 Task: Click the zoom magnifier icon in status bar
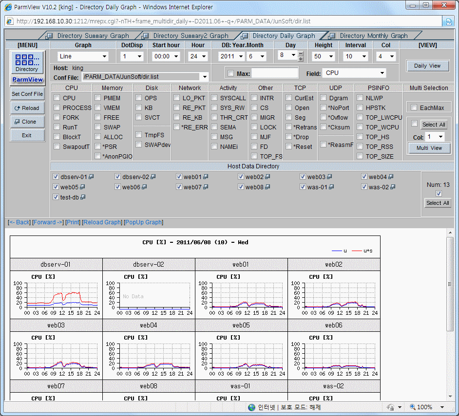point(412,407)
